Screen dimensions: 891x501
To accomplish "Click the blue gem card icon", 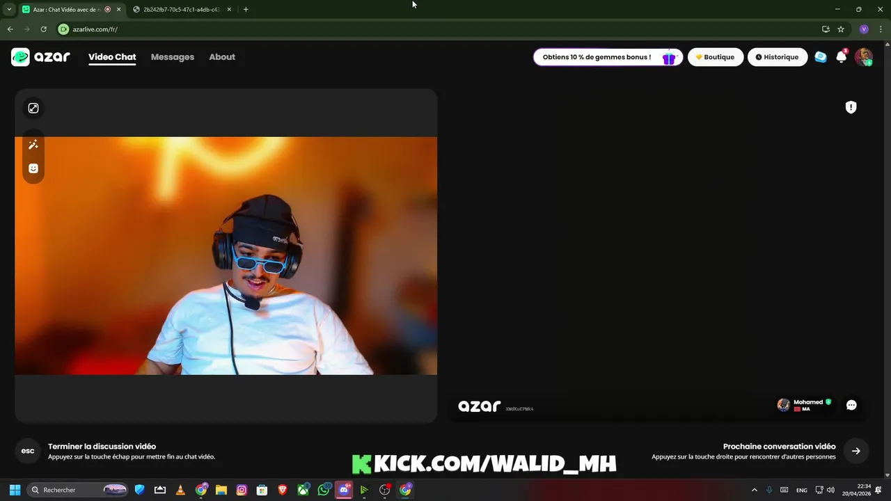I will click(821, 57).
